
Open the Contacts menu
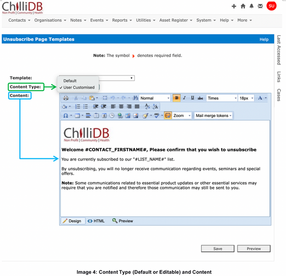pyautogui.click(x=19, y=20)
